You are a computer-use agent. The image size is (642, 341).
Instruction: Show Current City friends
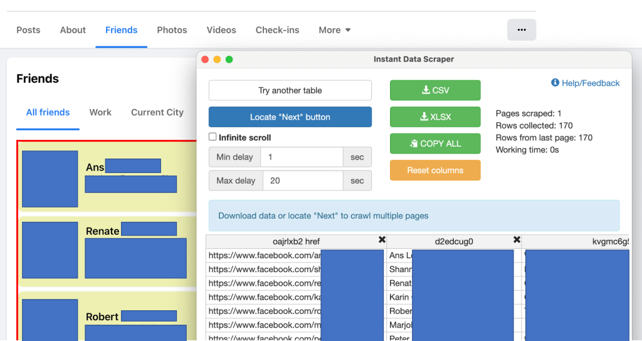tap(157, 113)
